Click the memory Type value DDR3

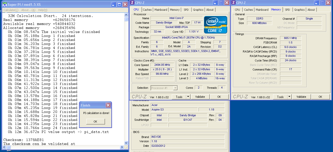pyautogui.click(x=259, y=19)
